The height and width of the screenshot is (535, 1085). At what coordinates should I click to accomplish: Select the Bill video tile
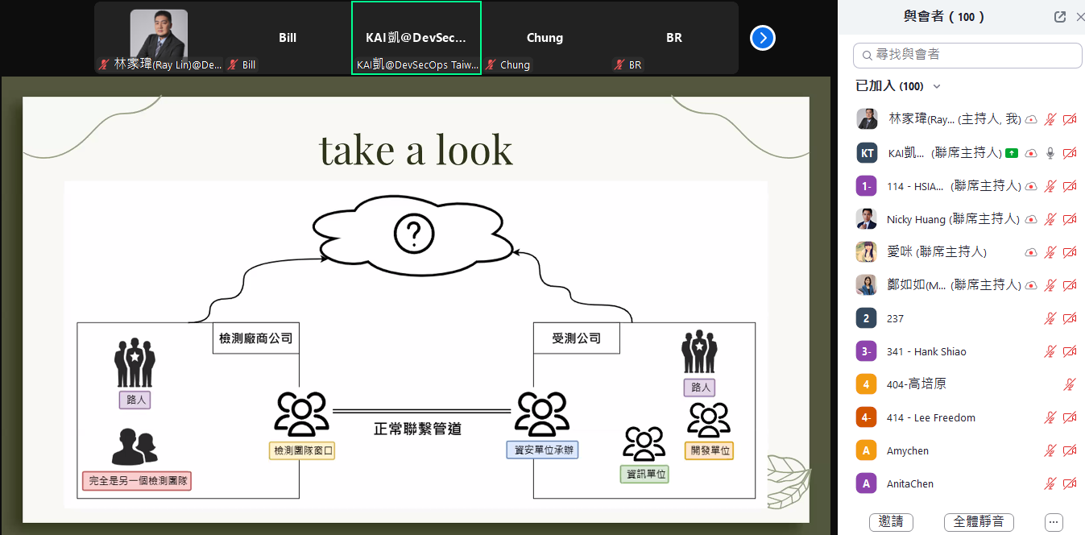pyautogui.click(x=288, y=38)
